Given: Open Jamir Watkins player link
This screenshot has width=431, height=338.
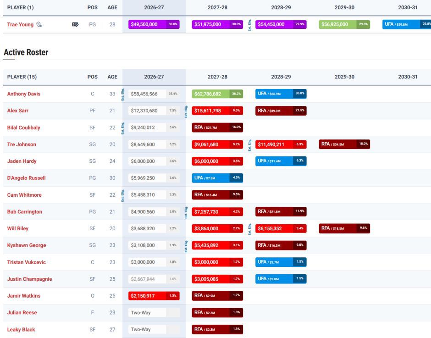Looking at the screenshot, I should (24, 296).
